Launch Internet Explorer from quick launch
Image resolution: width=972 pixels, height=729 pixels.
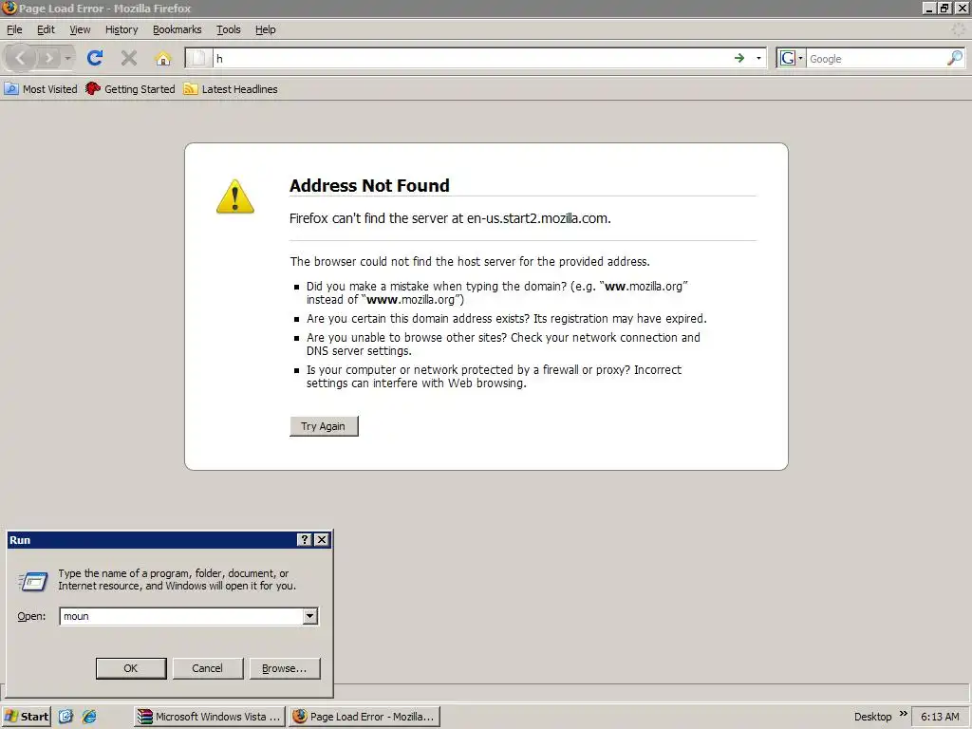(89, 717)
